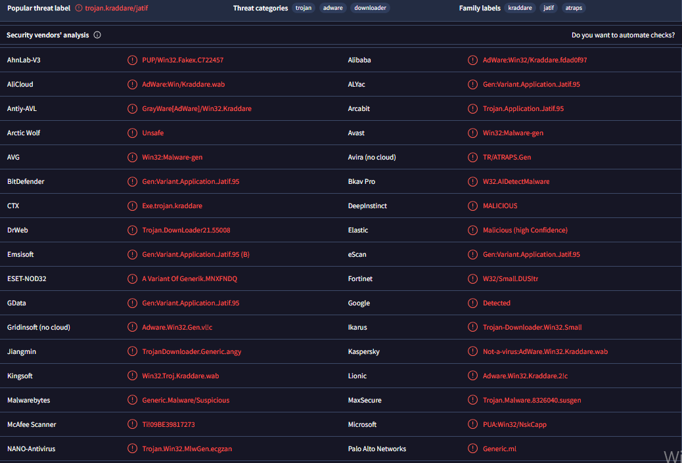Click Bkav Pro detection alert icon
The height and width of the screenshot is (463, 682).
click(x=473, y=182)
